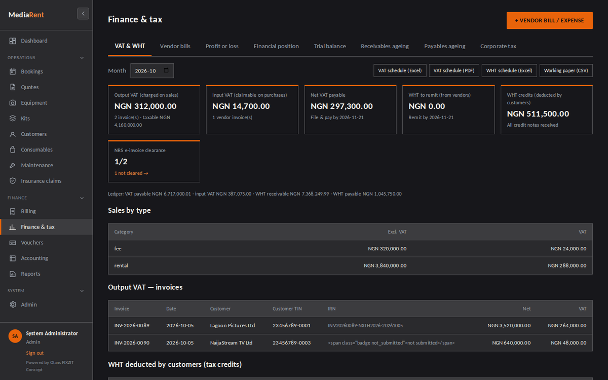Switch to the Corporate tax tab

[x=498, y=46]
